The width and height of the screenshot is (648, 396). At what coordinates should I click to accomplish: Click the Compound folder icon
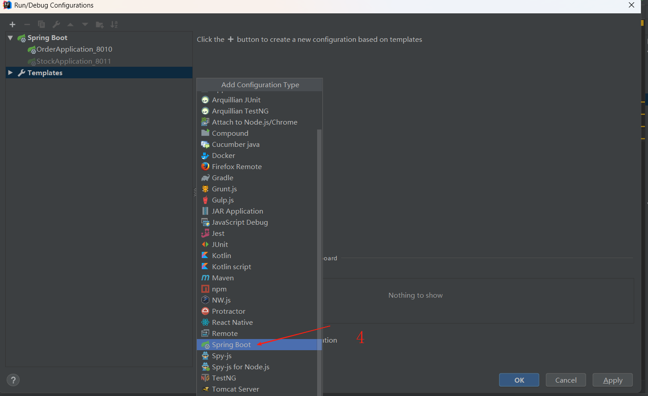coord(205,133)
